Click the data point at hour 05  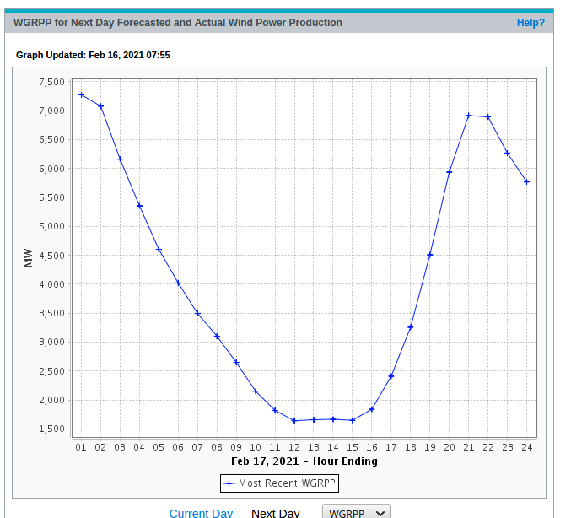coord(159,250)
